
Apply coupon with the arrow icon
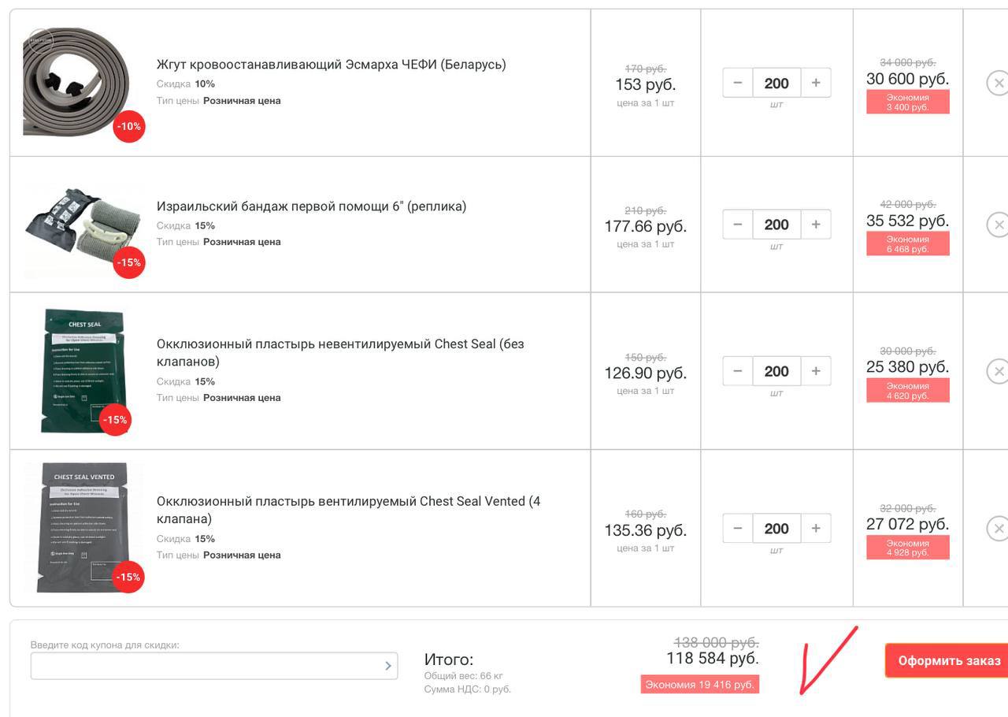tap(387, 666)
